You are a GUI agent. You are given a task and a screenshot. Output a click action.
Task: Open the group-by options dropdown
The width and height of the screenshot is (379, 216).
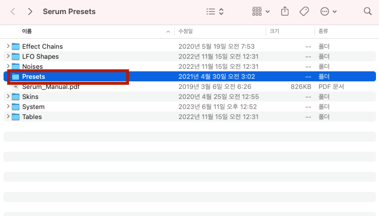261,11
